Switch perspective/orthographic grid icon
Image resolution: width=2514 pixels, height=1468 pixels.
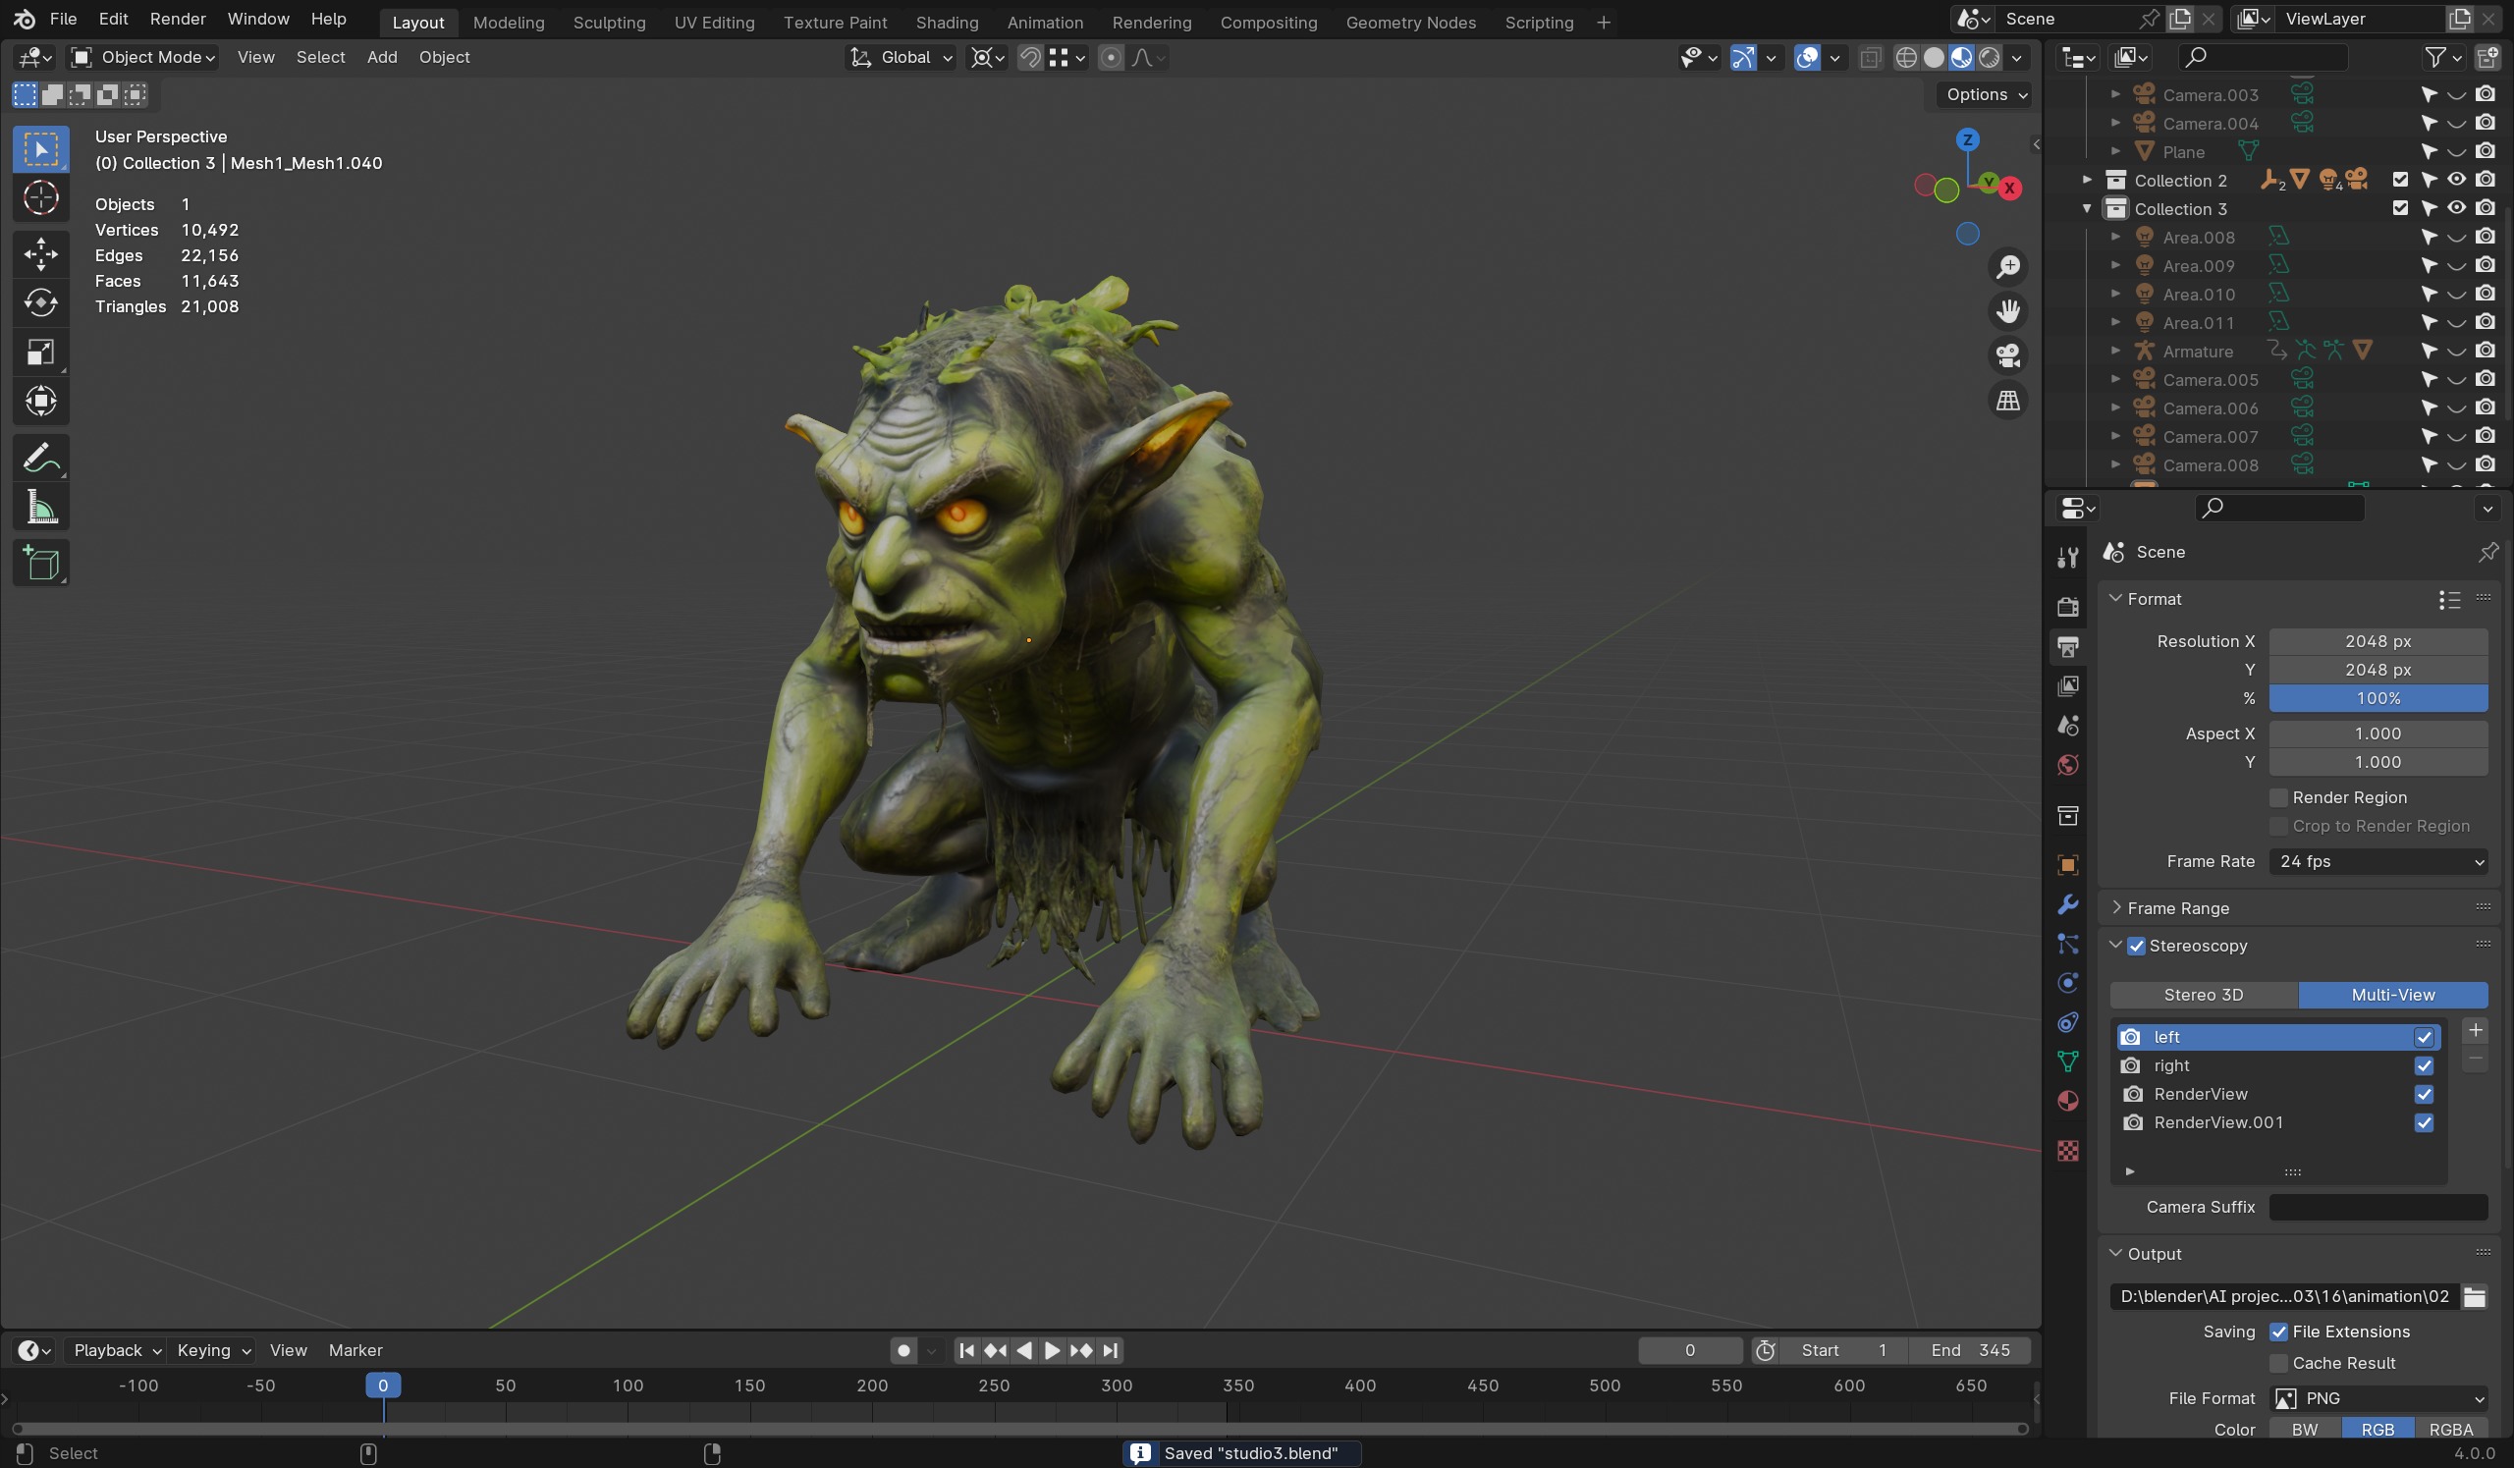pos(2007,401)
